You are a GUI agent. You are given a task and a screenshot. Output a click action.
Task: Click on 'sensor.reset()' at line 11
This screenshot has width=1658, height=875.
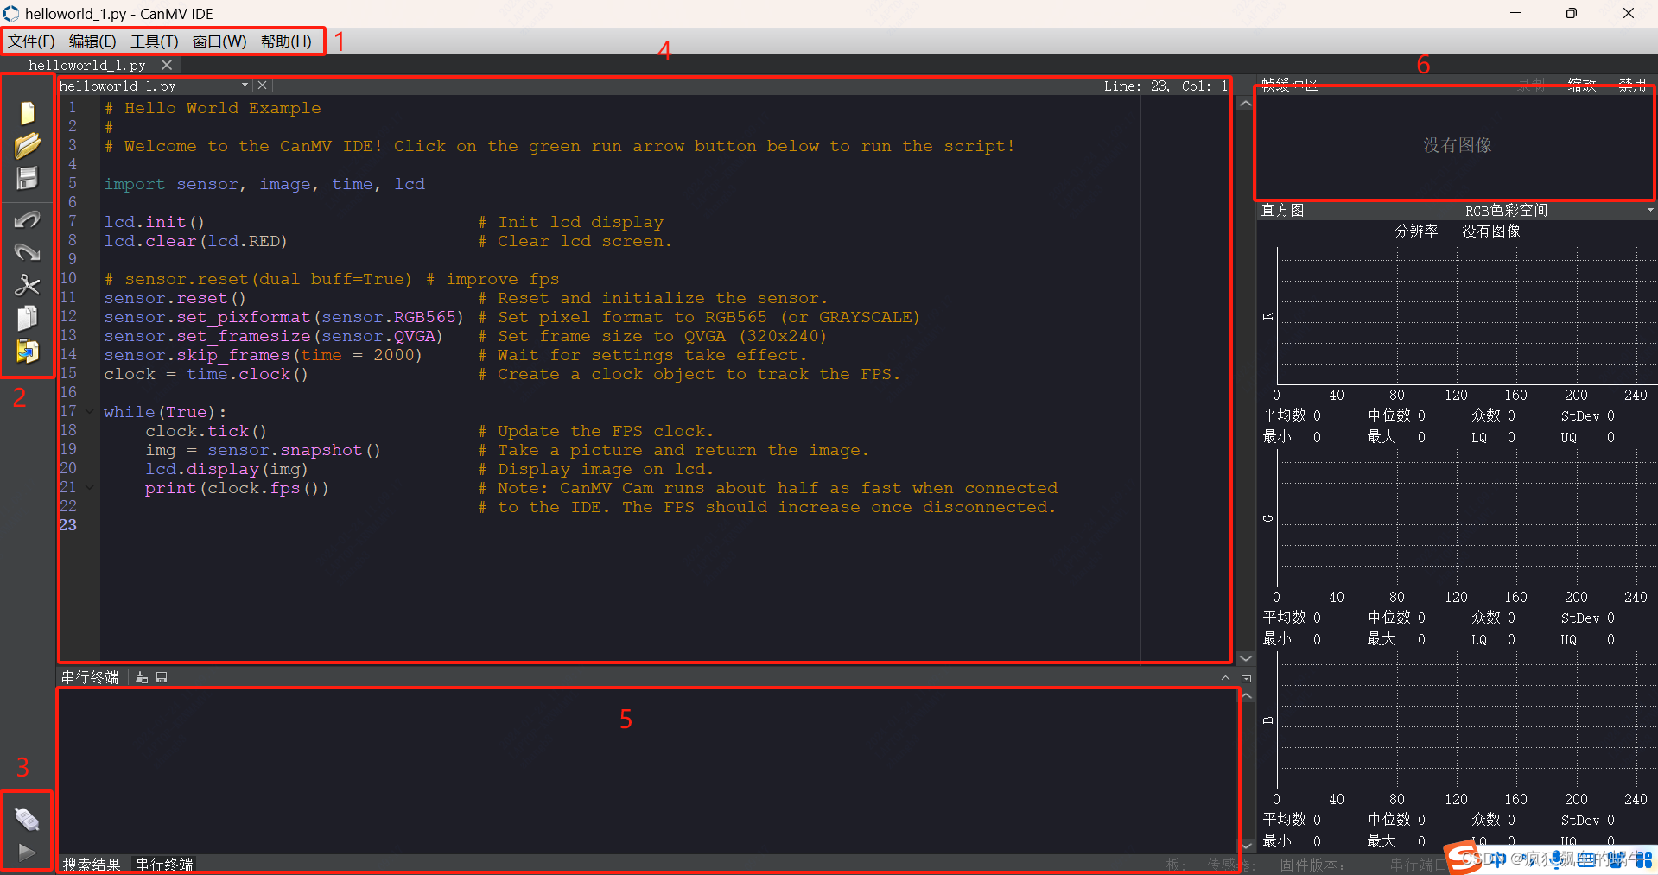coord(175,298)
